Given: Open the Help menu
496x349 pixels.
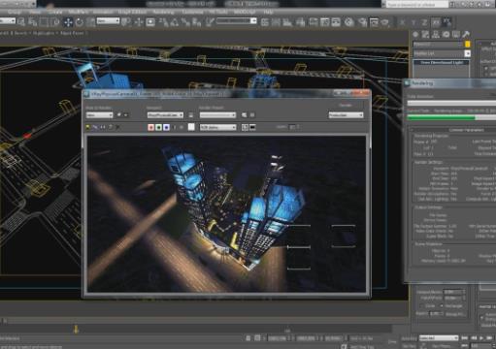Looking at the screenshot, I should coord(268,12).
